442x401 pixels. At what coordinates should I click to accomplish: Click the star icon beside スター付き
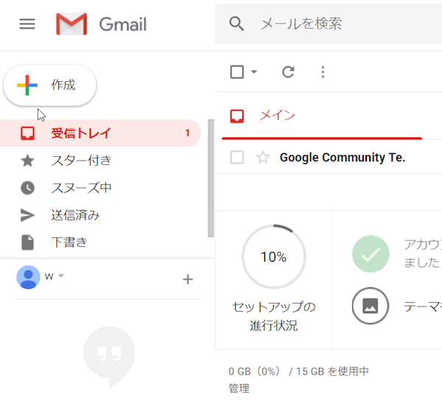(28, 161)
